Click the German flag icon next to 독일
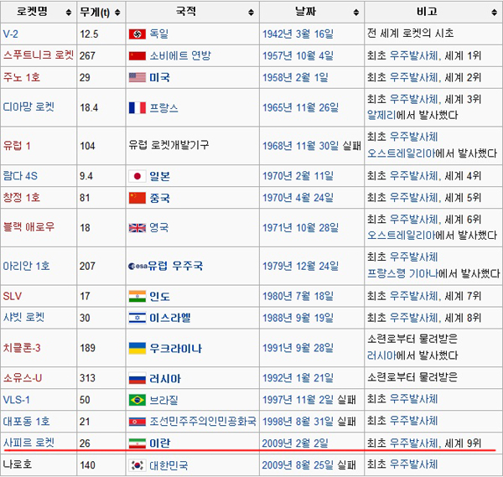503x477 pixels. [137, 34]
